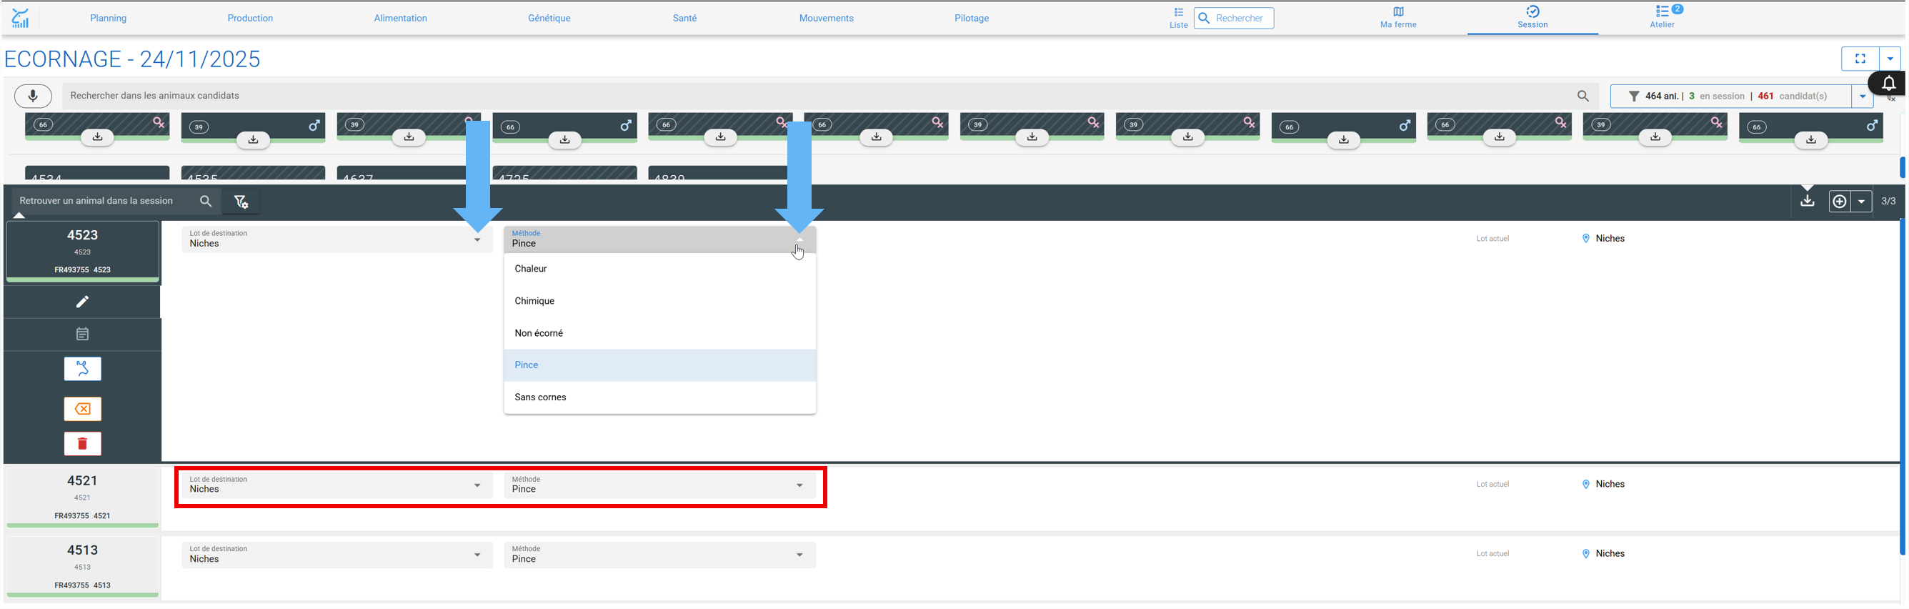Select Chimique in the method list
The width and height of the screenshot is (1909, 609).
click(x=659, y=301)
